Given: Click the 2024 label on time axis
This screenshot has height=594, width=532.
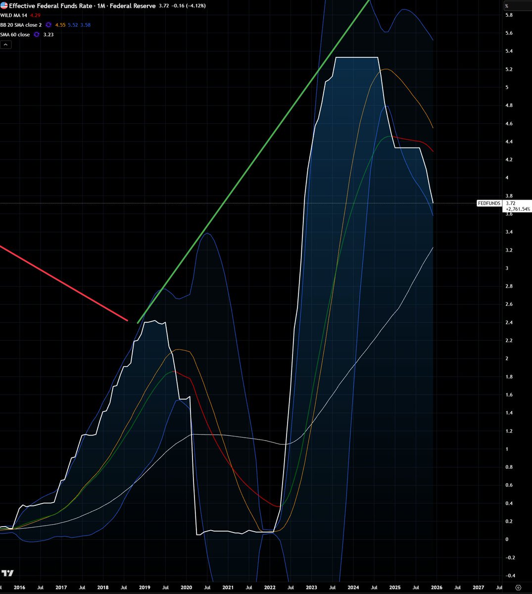Looking at the screenshot, I should point(353,588).
